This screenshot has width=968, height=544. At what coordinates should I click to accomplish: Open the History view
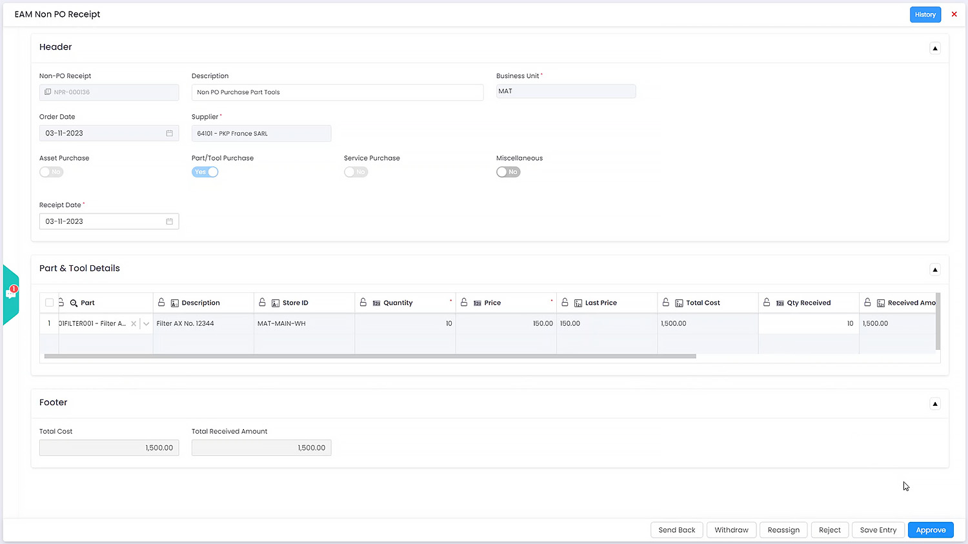click(x=925, y=15)
